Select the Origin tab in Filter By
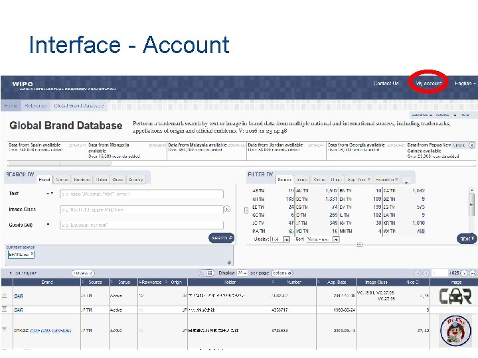The height and width of the screenshot is (358, 478). 336,180
